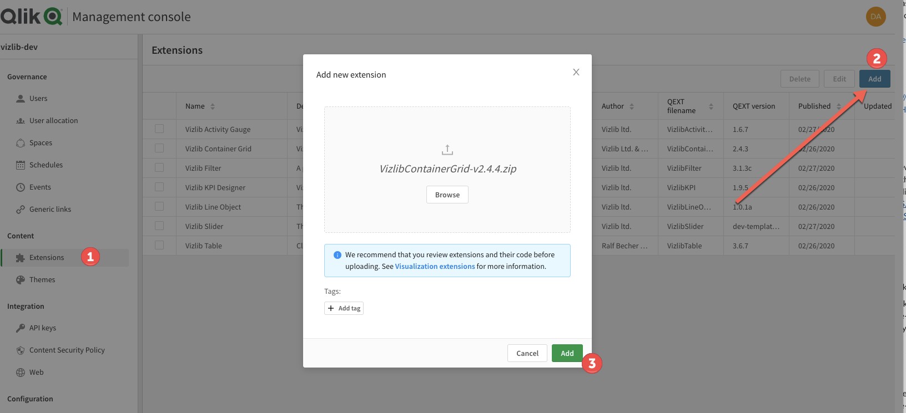Open the Schedules page
This screenshot has width=906, height=413.
tap(46, 165)
